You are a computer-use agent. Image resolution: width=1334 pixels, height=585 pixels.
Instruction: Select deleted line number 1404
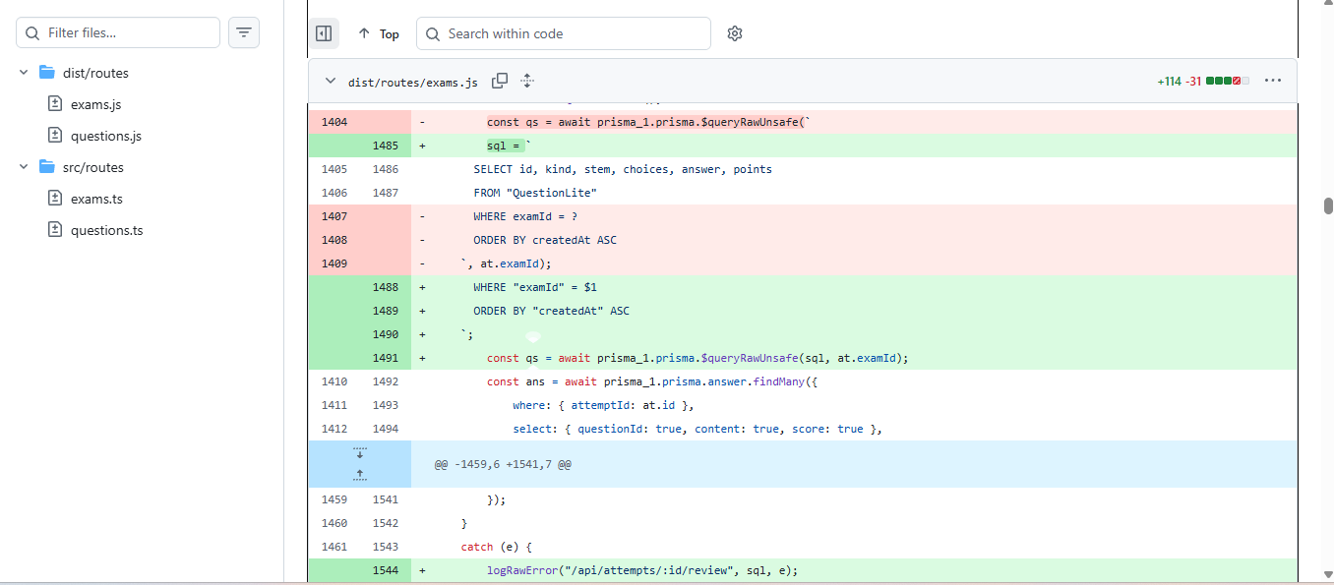coord(334,122)
